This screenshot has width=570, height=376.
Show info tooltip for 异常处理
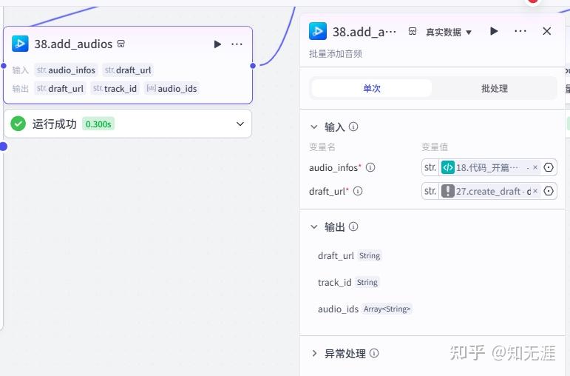(x=374, y=353)
